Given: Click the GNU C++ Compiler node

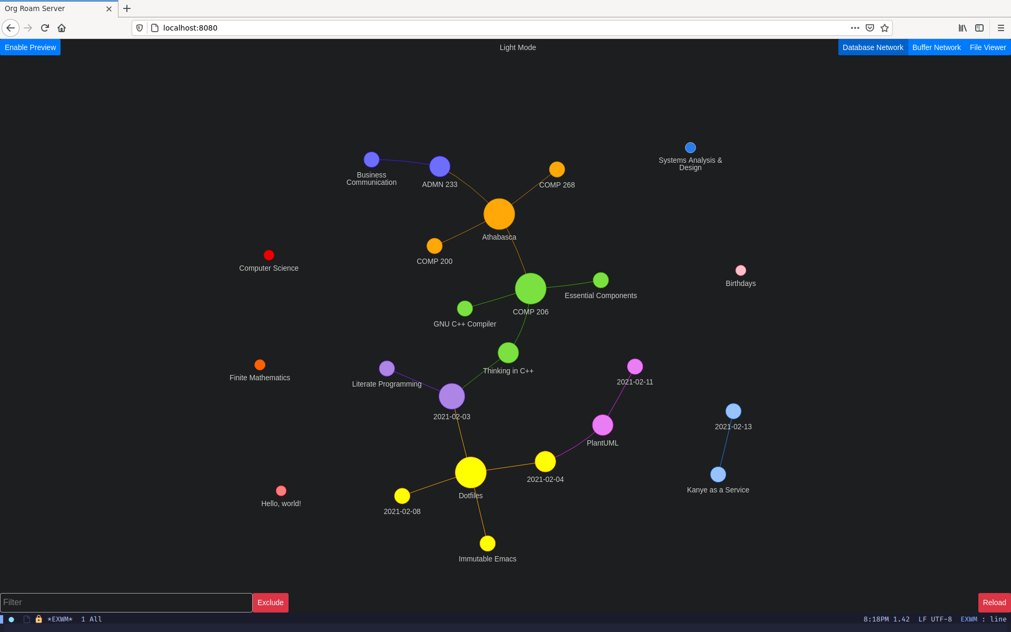Looking at the screenshot, I should [464, 308].
